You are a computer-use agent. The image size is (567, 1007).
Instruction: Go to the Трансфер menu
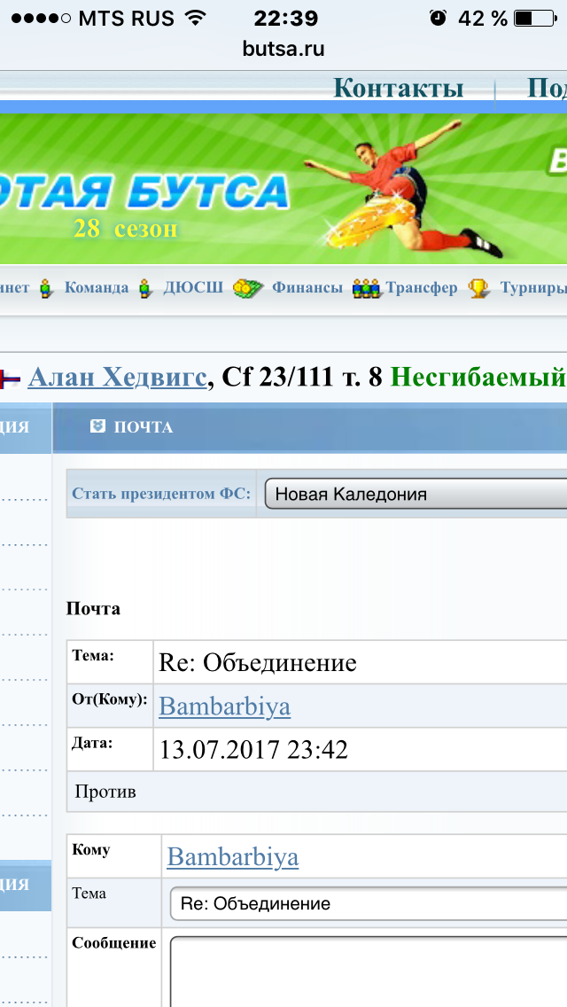[422, 288]
